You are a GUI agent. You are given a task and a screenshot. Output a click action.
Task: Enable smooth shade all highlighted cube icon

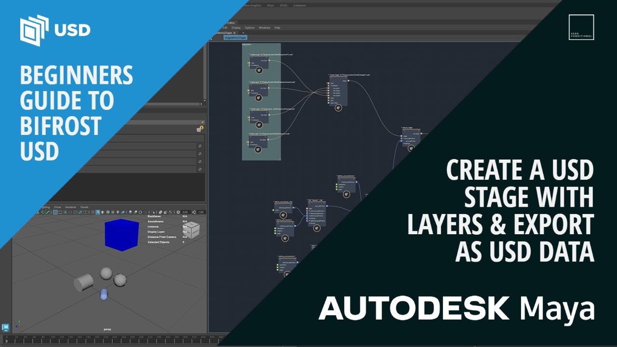(98, 212)
